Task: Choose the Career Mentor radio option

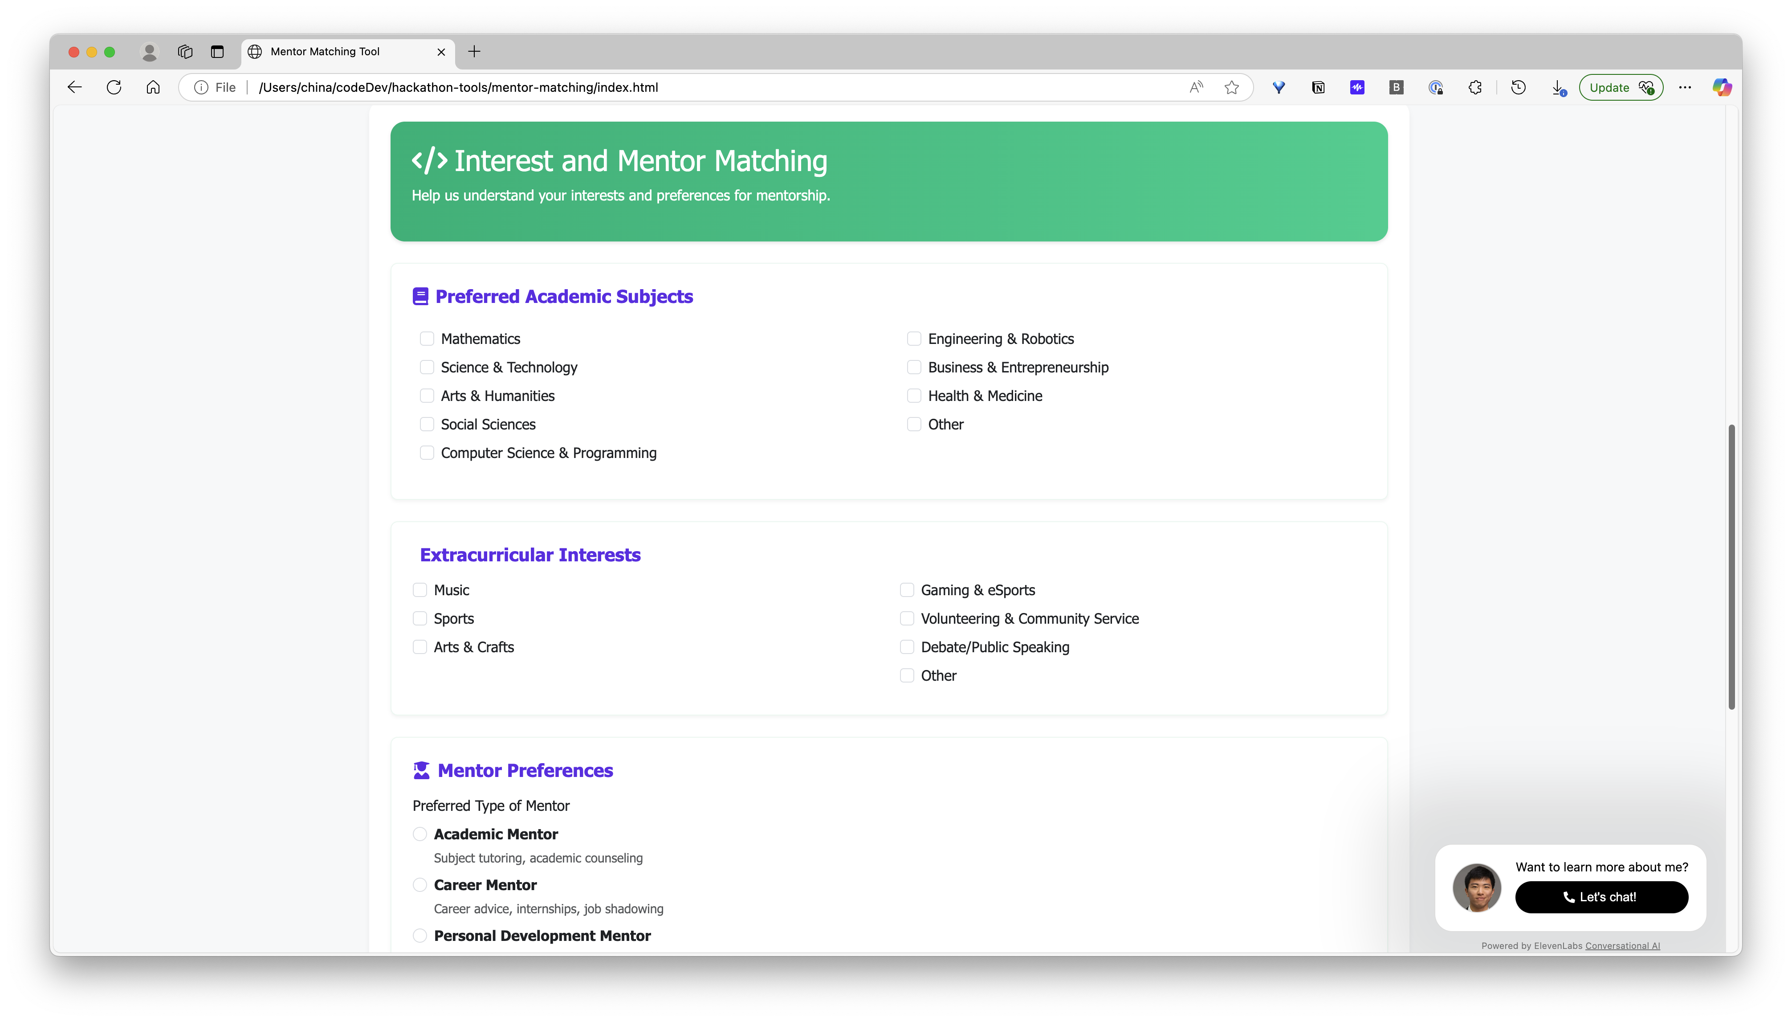Action: pyautogui.click(x=419, y=885)
